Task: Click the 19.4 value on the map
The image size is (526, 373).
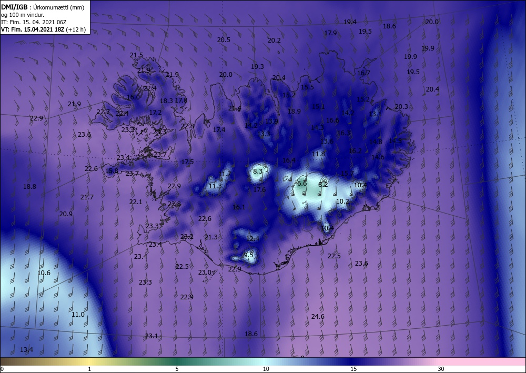Action: click(350, 22)
